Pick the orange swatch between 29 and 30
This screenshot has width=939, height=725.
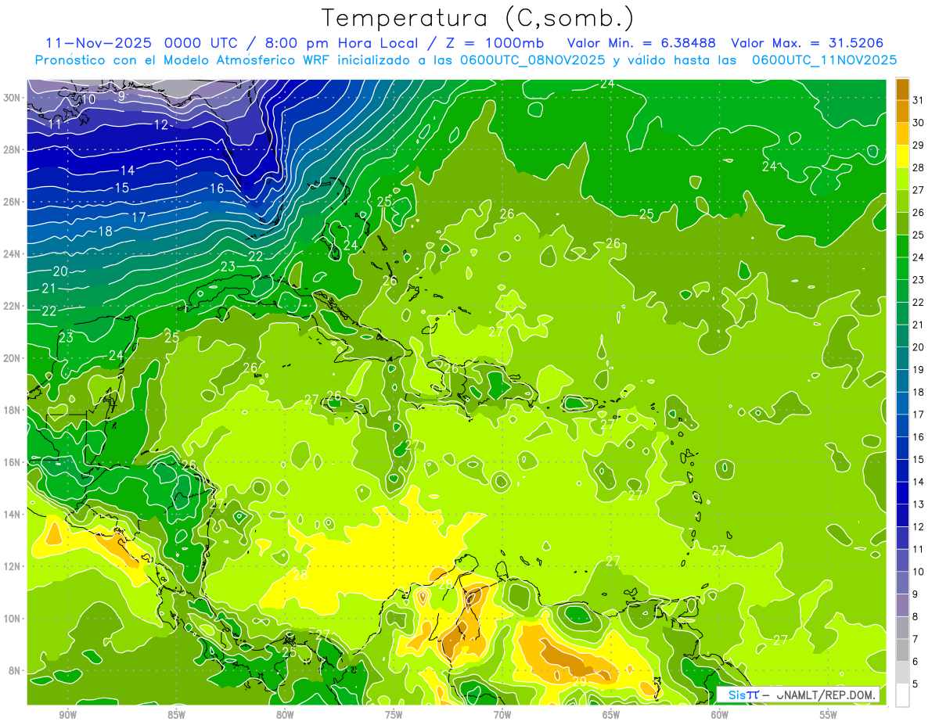[x=902, y=134]
